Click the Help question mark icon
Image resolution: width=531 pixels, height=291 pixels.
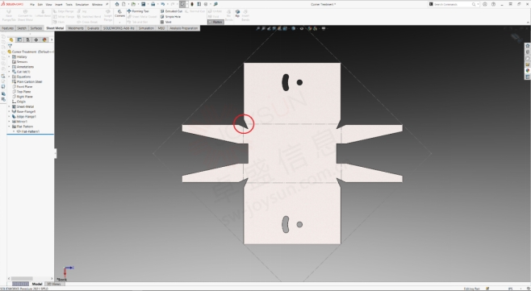(493, 4)
